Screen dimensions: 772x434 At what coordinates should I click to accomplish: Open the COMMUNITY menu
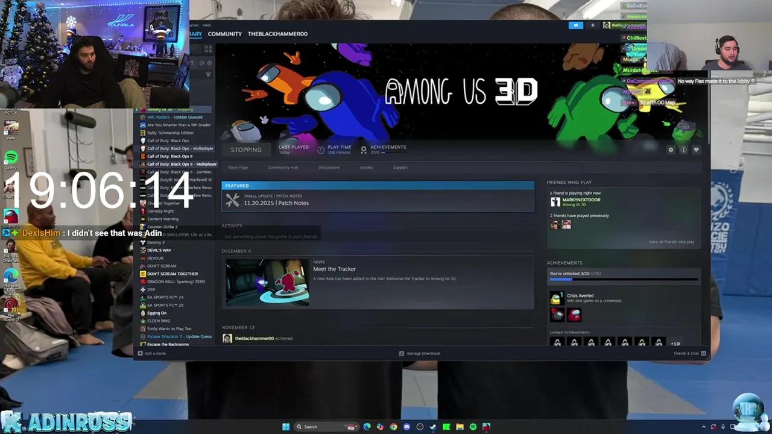pos(225,34)
